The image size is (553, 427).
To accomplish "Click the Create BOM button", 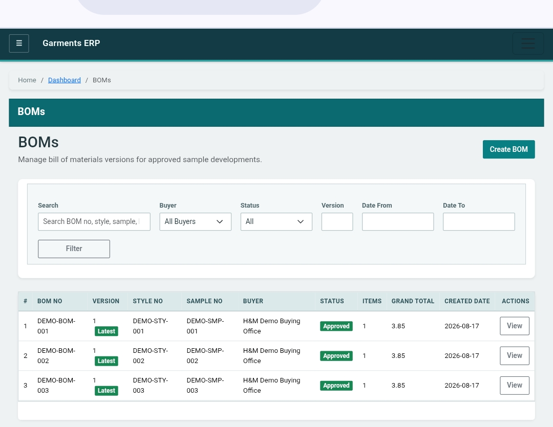I will click(508, 149).
